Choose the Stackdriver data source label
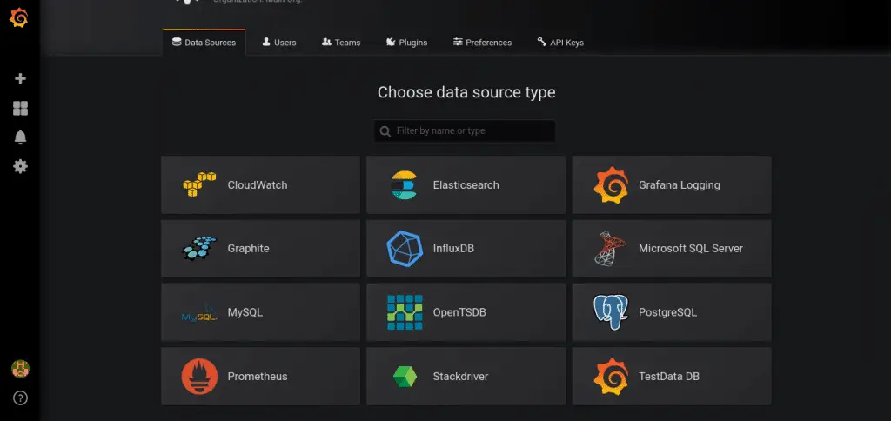The width and height of the screenshot is (891, 421). (460, 377)
